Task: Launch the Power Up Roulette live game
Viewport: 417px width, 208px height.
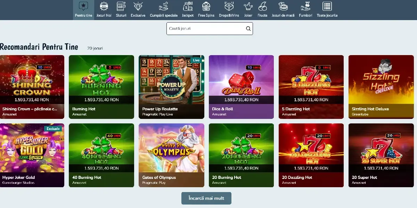Action: [x=171, y=87]
